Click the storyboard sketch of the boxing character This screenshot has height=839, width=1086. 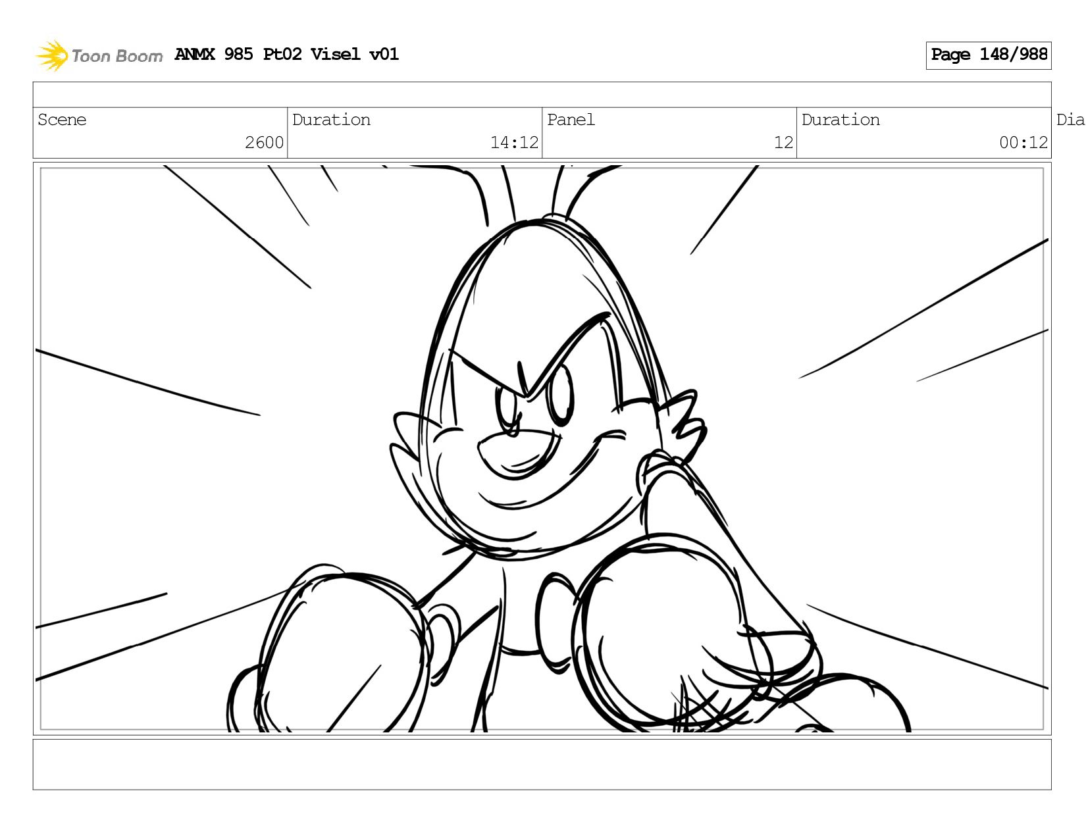(542, 449)
